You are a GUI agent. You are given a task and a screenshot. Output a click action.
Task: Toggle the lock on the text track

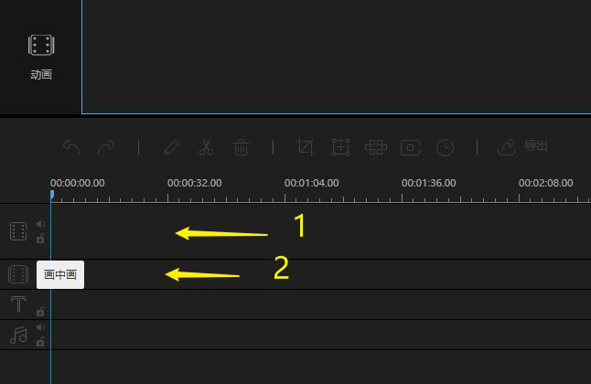tap(40, 312)
